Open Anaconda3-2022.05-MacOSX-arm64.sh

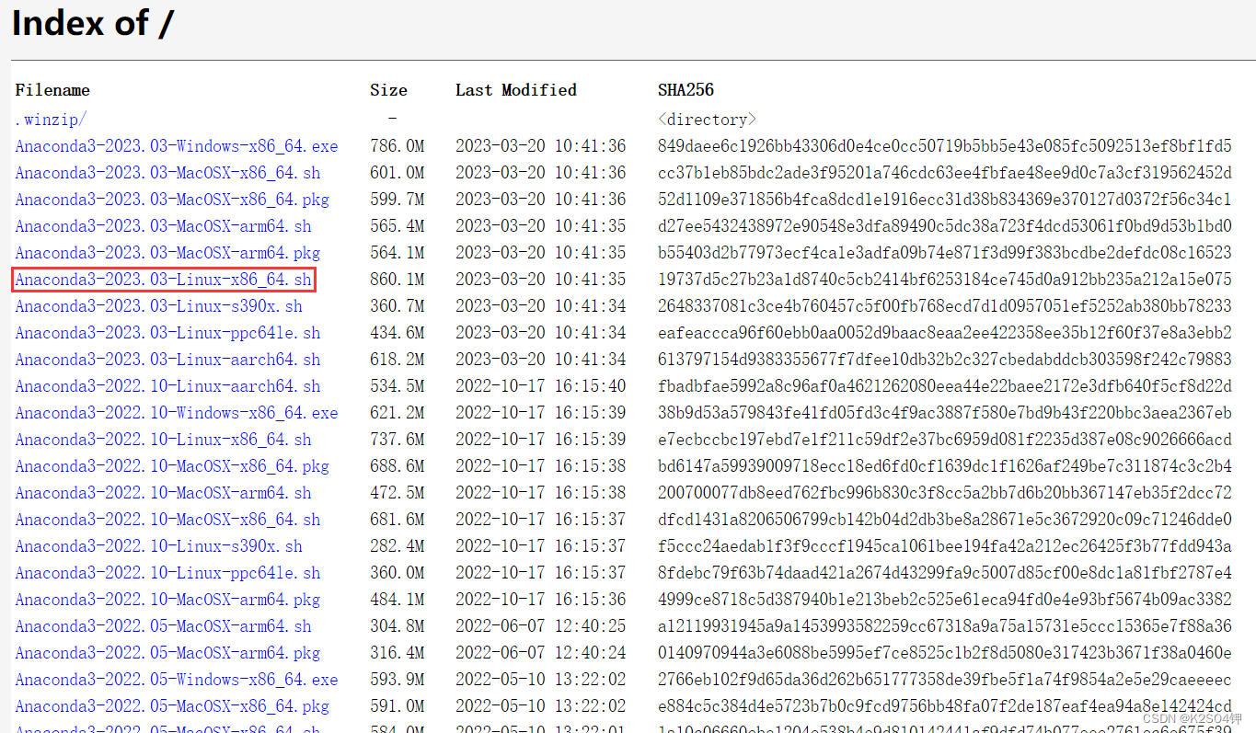[x=163, y=626]
